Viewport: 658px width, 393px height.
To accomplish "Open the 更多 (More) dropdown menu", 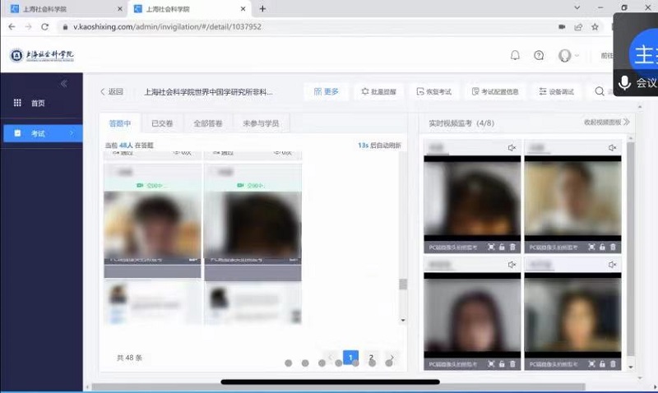I will click(x=326, y=91).
